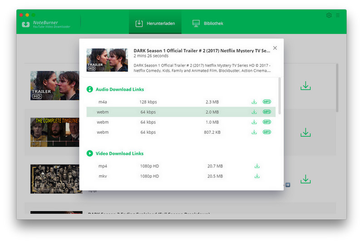Download the webm 807.2 KB audio
Image resolution: width=363 pixels, height=243 pixels.
(254, 132)
